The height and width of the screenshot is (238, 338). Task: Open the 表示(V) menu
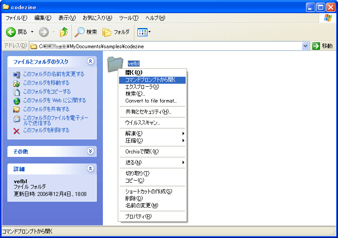point(67,18)
